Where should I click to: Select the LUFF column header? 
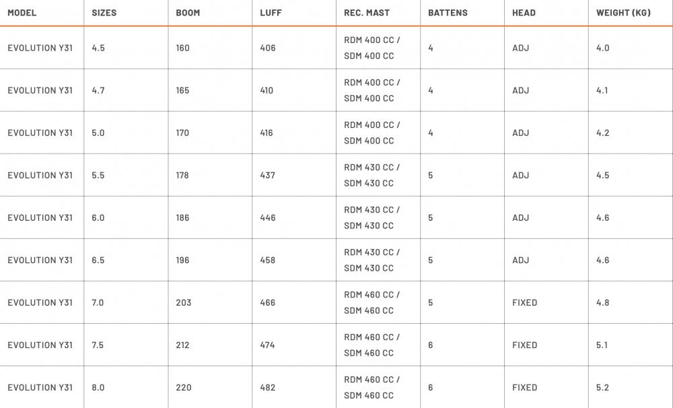pyautogui.click(x=271, y=13)
